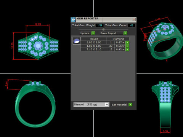Click the 0.42tw weight cell

(x=120, y=49)
